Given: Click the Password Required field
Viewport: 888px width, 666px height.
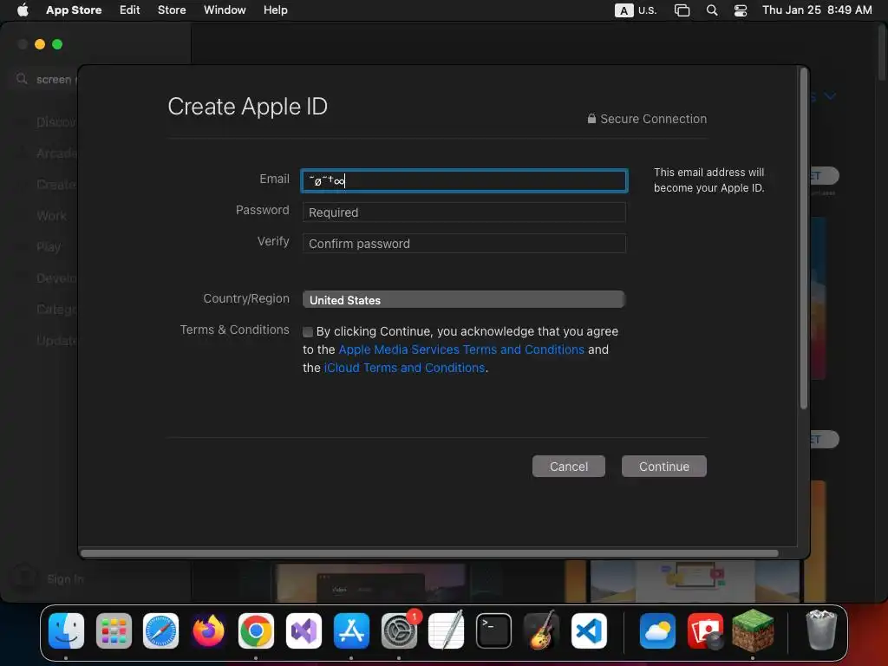Looking at the screenshot, I should pos(464,212).
